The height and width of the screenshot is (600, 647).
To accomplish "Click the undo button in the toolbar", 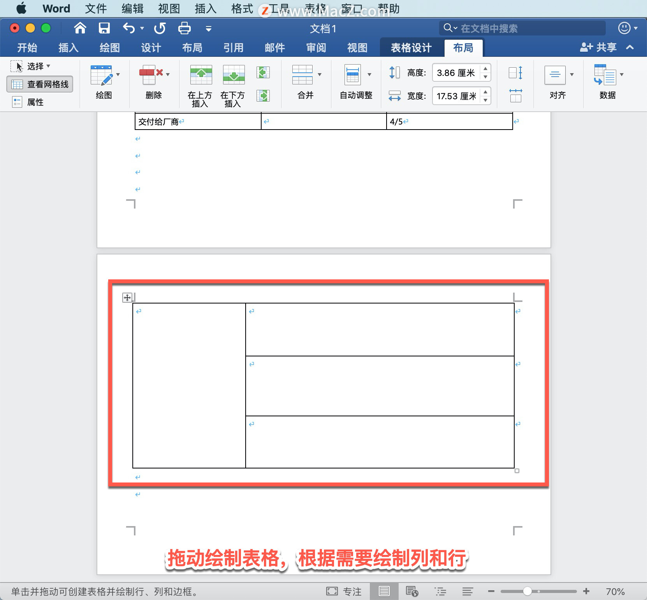I will [128, 28].
